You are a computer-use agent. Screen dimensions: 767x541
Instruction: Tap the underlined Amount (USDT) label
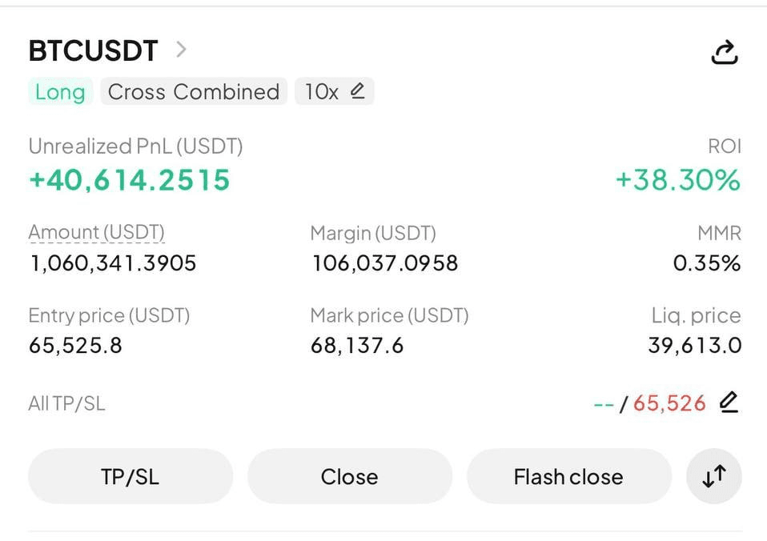click(96, 233)
